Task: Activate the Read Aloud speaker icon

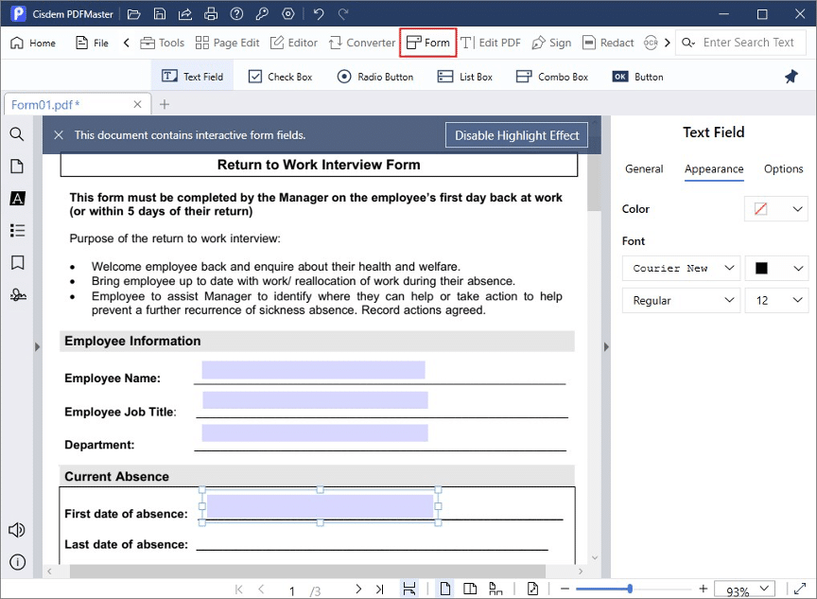Action: click(x=16, y=530)
